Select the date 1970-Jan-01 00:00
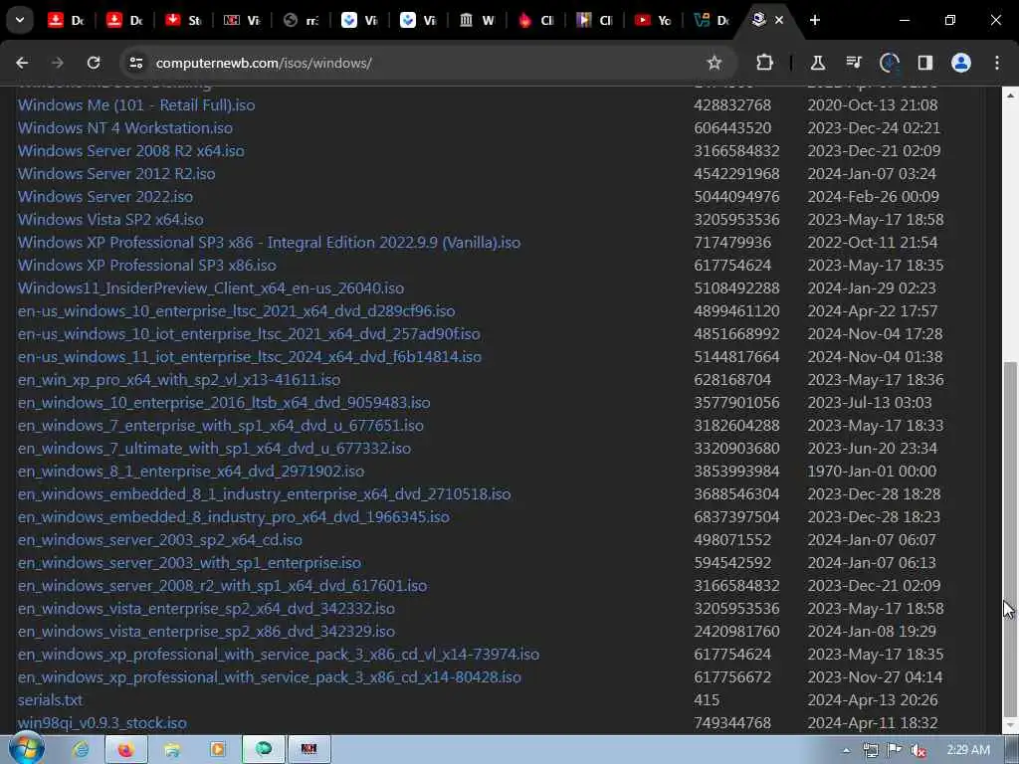Image resolution: width=1019 pixels, height=764 pixels. pos(872,471)
